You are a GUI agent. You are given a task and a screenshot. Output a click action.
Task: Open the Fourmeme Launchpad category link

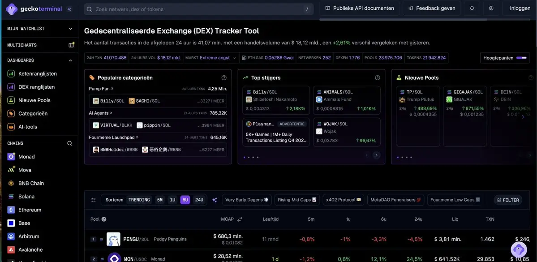click(114, 137)
